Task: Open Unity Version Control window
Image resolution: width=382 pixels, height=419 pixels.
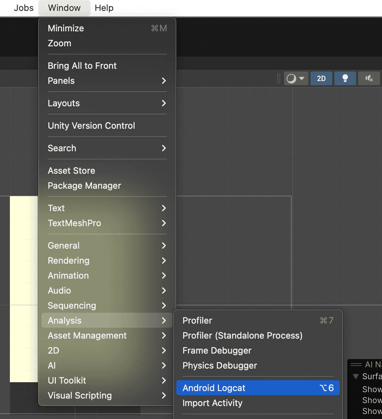Action: tap(107, 126)
